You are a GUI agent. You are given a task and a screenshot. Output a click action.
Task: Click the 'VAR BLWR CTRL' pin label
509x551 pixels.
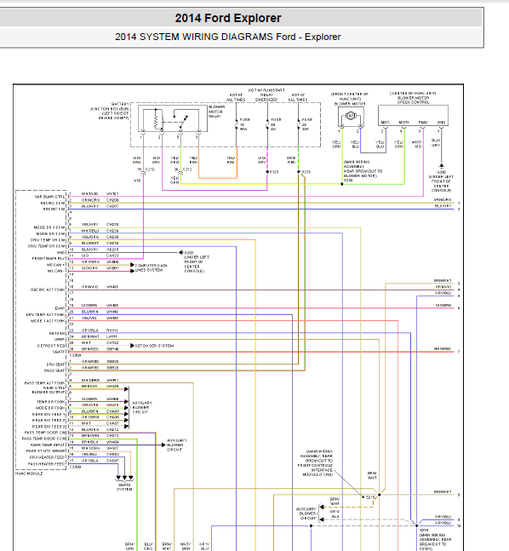point(49,197)
